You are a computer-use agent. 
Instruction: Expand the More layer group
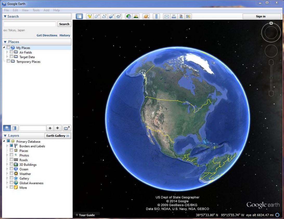(7, 187)
